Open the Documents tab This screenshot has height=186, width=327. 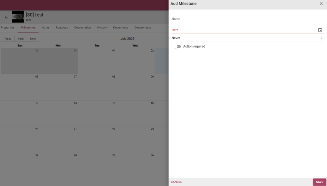click(120, 27)
